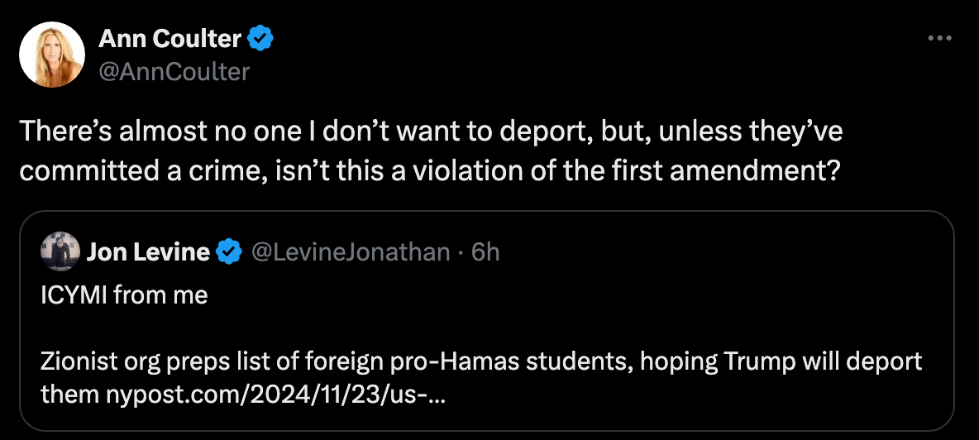
Task: Click Jon Levine's blue verified badge
Action: [x=228, y=252]
